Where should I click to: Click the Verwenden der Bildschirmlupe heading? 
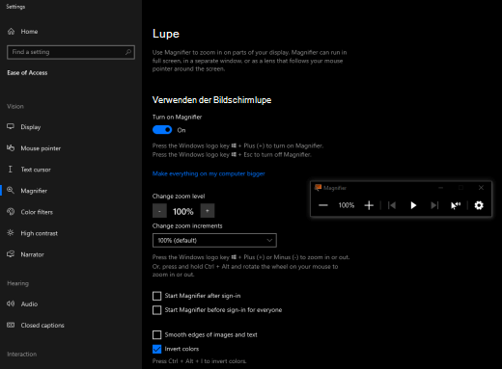click(x=211, y=100)
